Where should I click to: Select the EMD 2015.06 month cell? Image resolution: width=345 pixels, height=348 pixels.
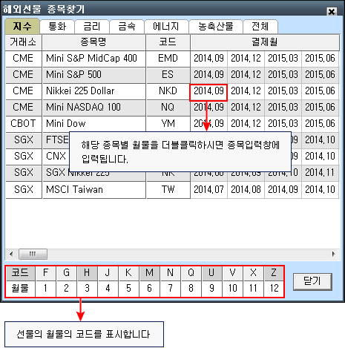320,59
